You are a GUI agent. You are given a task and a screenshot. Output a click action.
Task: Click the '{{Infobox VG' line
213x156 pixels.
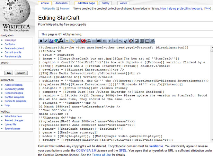50,51
